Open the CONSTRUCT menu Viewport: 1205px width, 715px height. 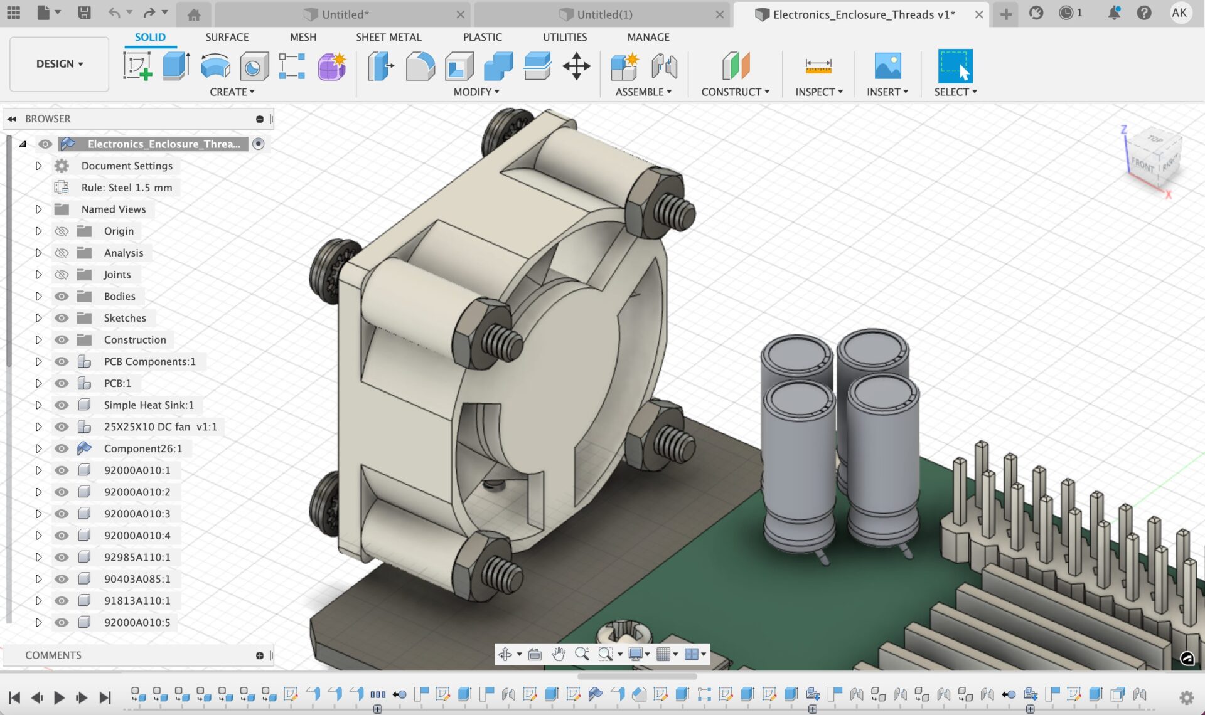(x=735, y=92)
